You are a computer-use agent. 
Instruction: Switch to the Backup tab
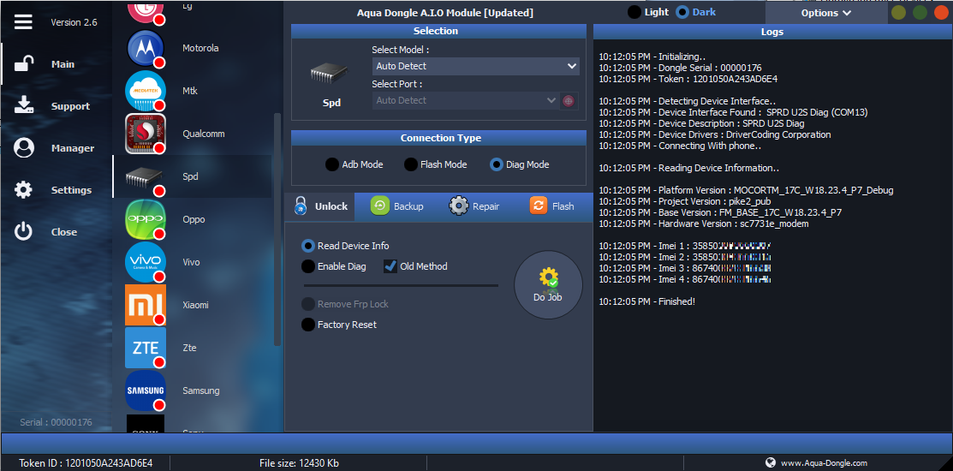[397, 206]
